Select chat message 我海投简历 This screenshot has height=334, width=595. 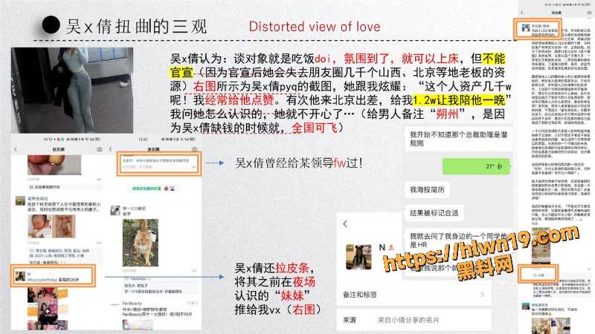pyautogui.click(x=427, y=190)
